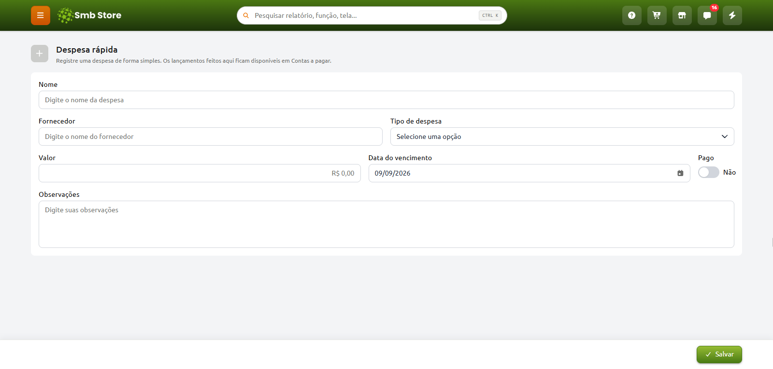Click the Data do vencimento field
Viewport: 773px width, 369px height.
click(x=530, y=173)
